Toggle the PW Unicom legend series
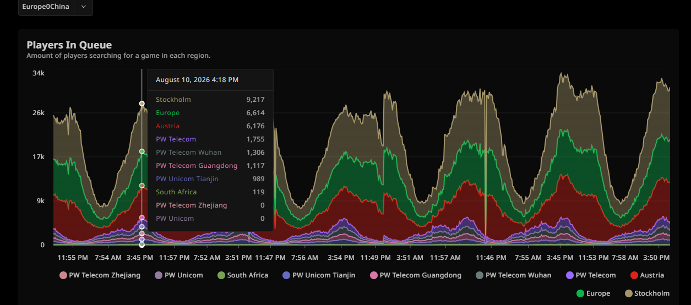The height and width of the screenshot is (305, 691). 178,275
